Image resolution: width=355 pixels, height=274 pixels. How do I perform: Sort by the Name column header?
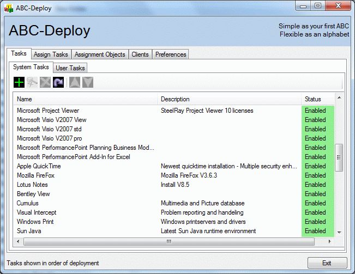click(x=86, y=99)
